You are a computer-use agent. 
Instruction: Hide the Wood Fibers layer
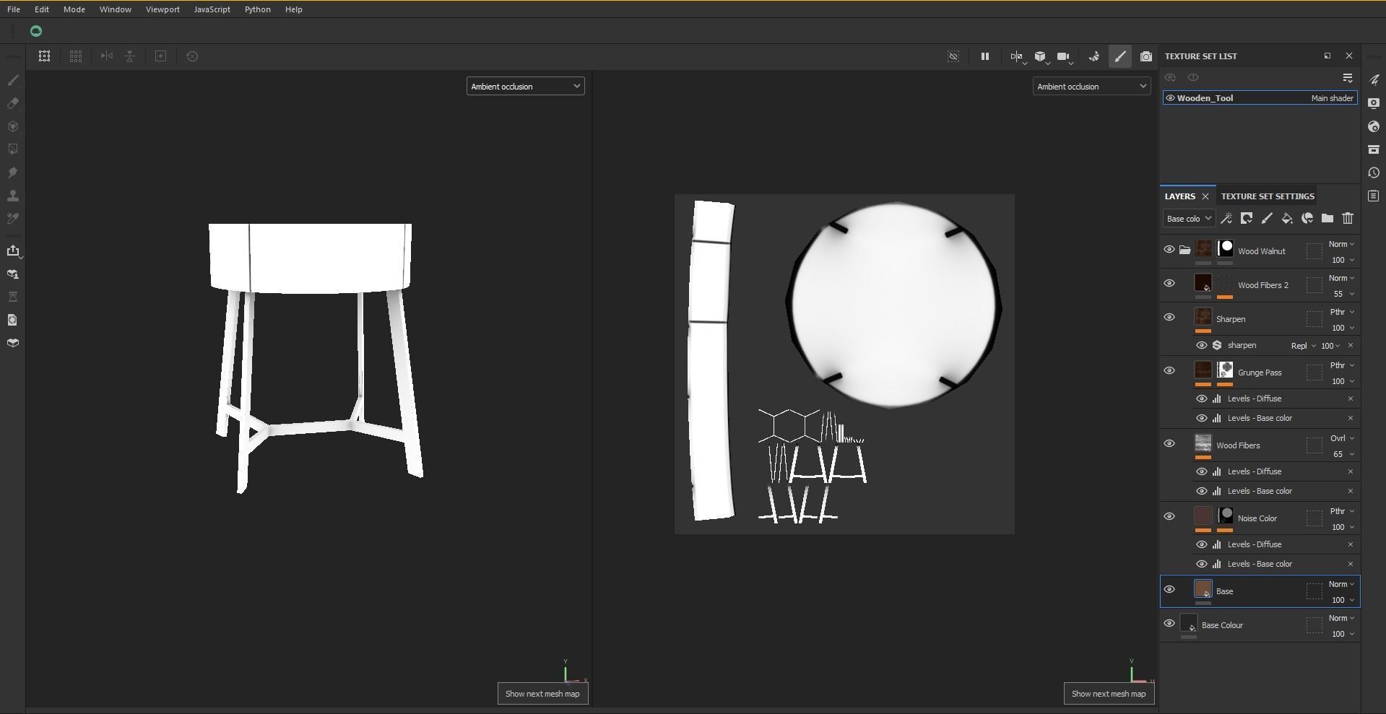click(1169, 443)
